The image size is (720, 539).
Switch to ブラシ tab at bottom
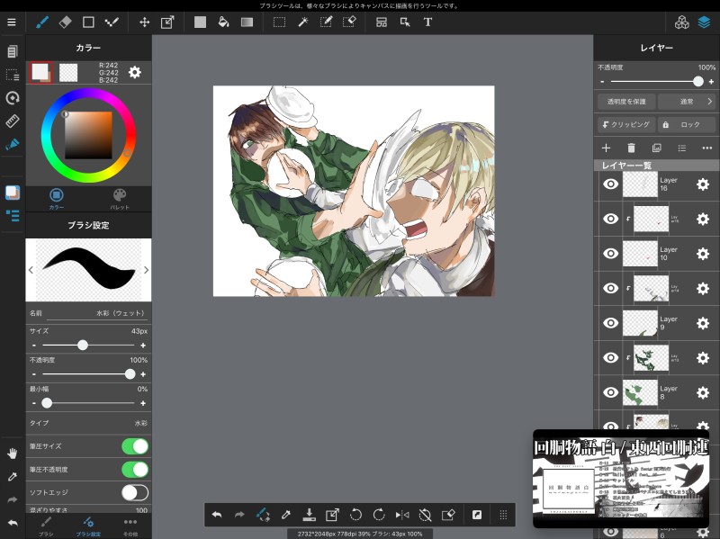click(x=46, y=526)
